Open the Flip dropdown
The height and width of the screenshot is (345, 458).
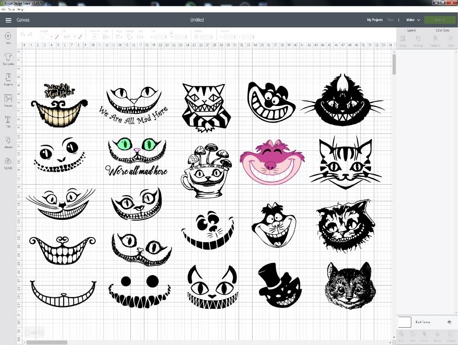(140, 37)
